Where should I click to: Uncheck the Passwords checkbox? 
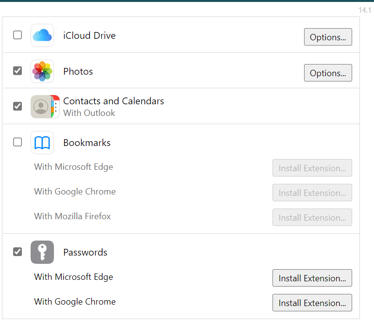coord(17,252)
